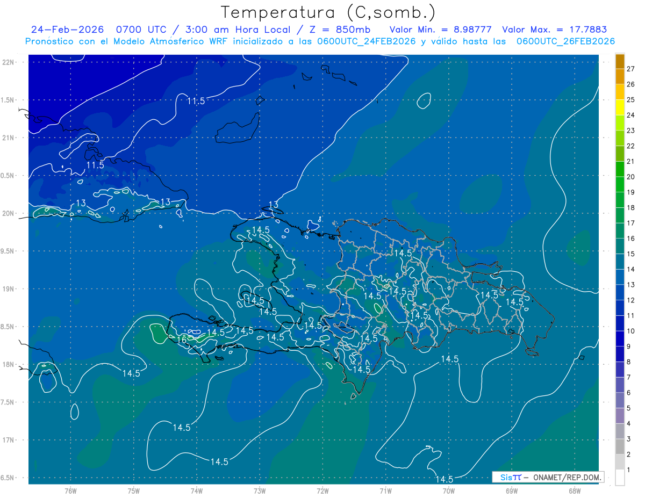Screen dimensions: 645x498
Task: Click the '76W' longitude label
Action: click(x=70, y=490)
